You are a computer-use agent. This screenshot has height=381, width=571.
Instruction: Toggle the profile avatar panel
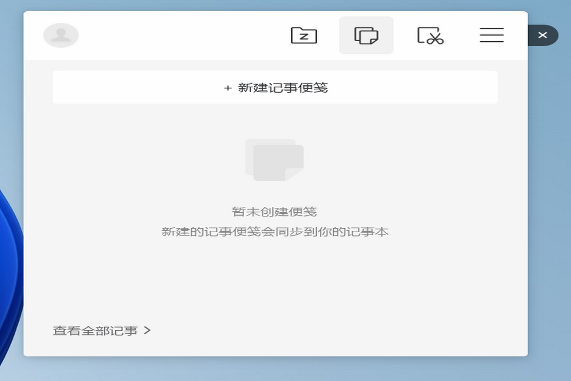(x=61, y=35)
